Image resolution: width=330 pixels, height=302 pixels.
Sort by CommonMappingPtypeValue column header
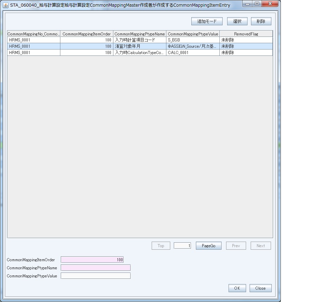click(193, 34)
